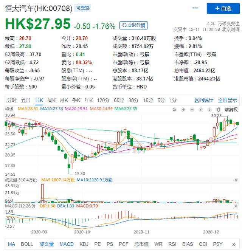Click the 实时行情 refresh button

pyautogui.click(x=133, y=25)
